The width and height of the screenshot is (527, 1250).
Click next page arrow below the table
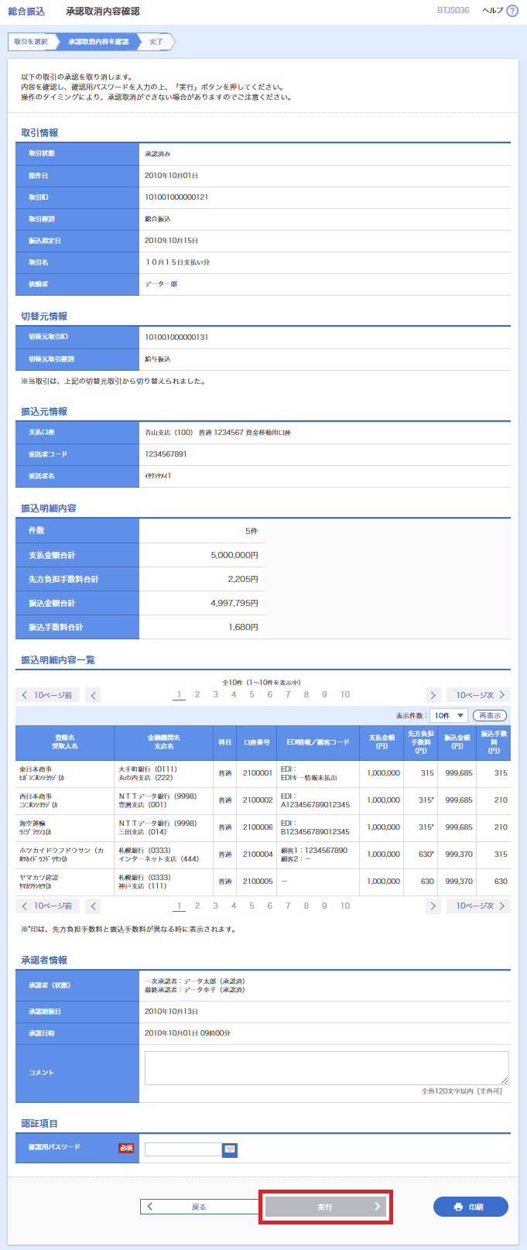coord(433,906)
